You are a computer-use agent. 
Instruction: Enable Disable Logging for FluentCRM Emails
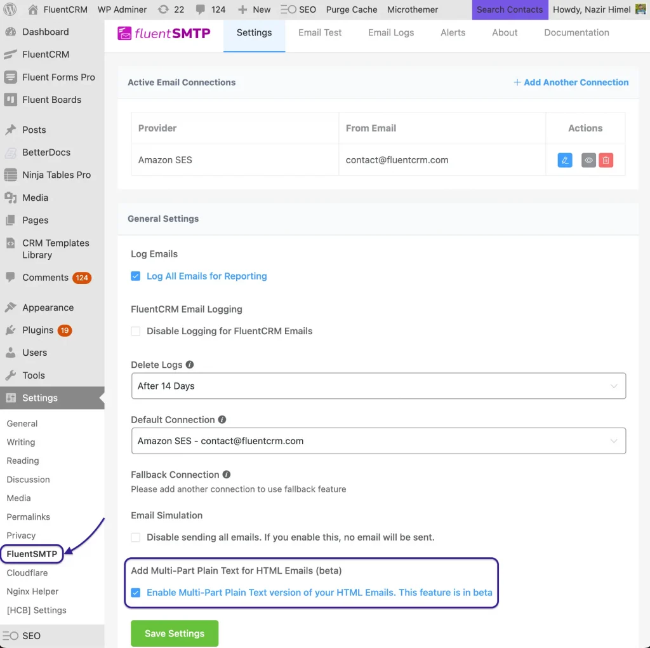(x=135, y=331)
